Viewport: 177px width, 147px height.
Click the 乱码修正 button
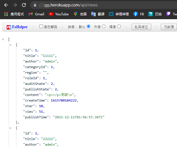point(141,27)
